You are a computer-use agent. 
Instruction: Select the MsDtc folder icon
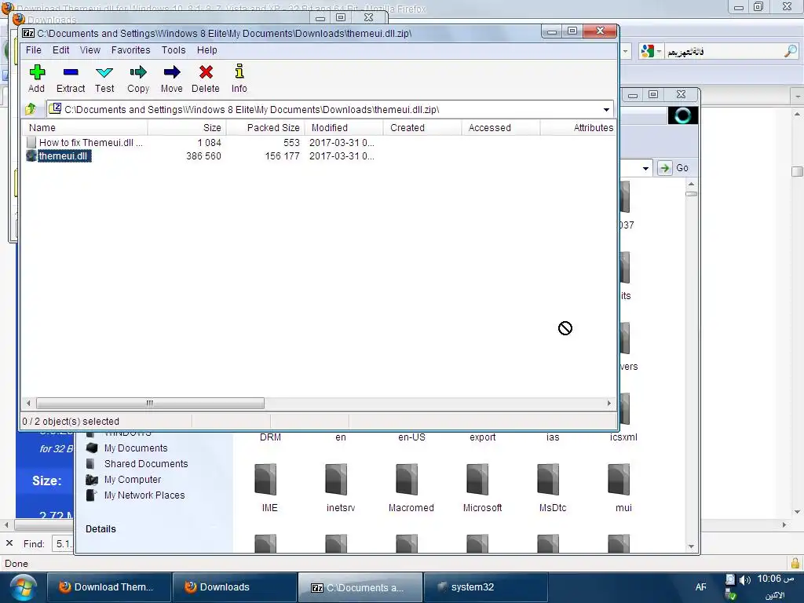549,480
